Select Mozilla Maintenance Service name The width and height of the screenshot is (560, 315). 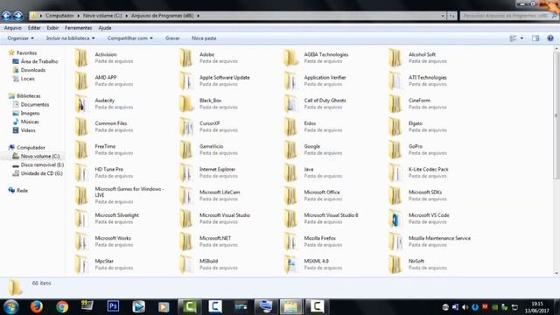tap(439, 238)
